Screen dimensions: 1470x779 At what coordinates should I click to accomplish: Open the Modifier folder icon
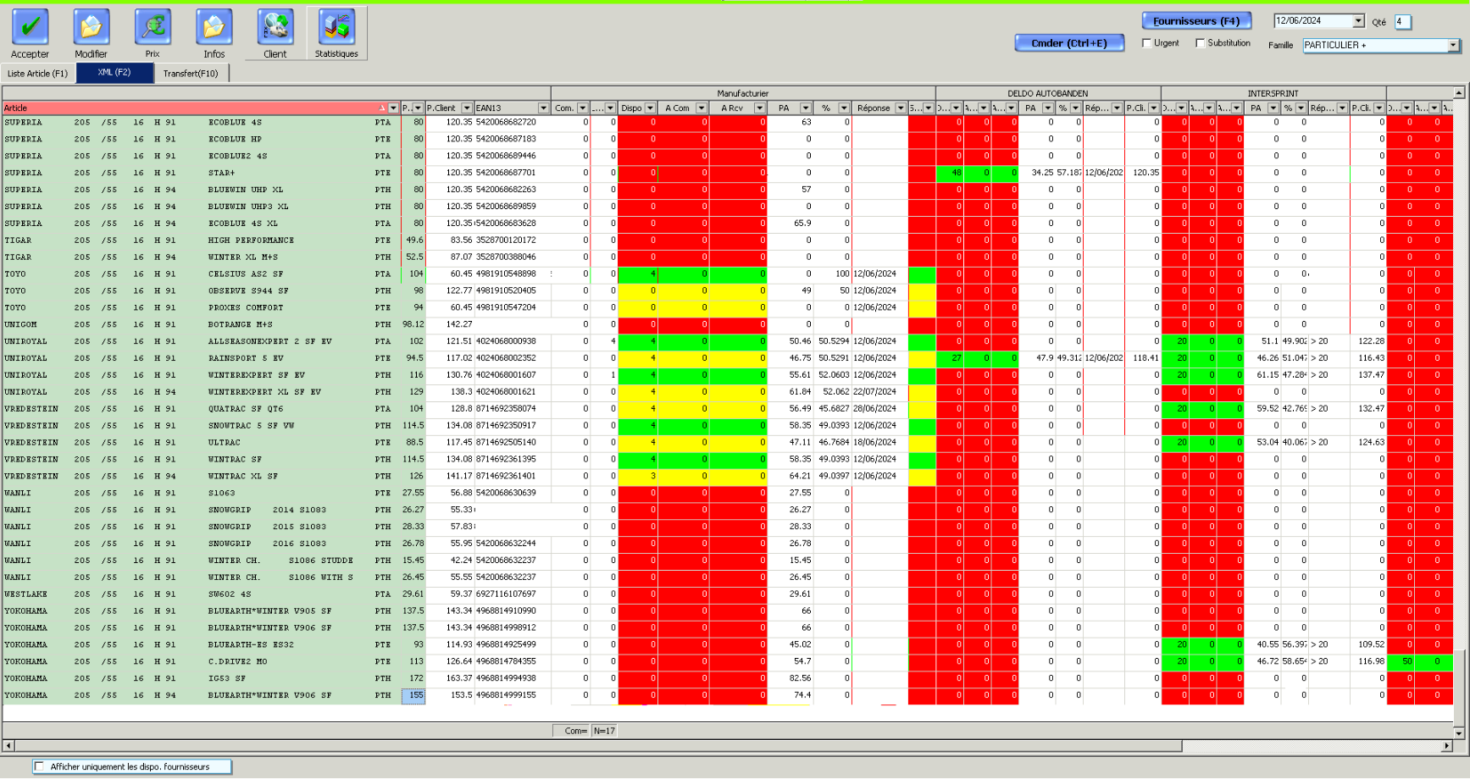point(91,27)
